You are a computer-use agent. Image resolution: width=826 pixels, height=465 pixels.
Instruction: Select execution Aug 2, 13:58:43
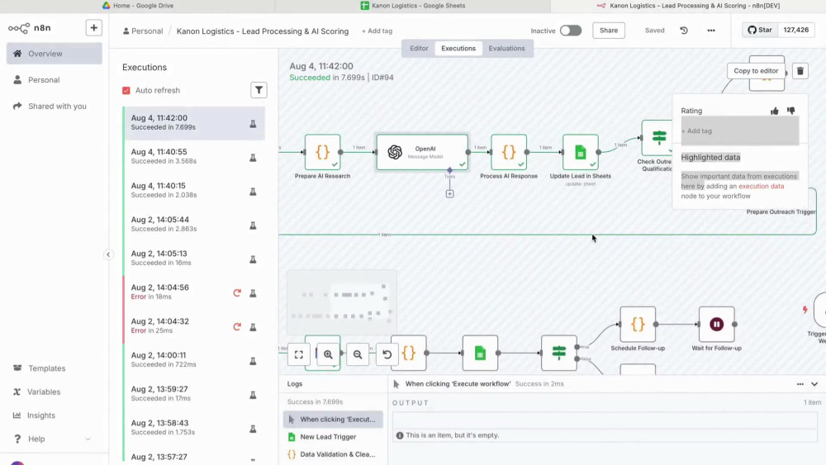coord(194,427)
